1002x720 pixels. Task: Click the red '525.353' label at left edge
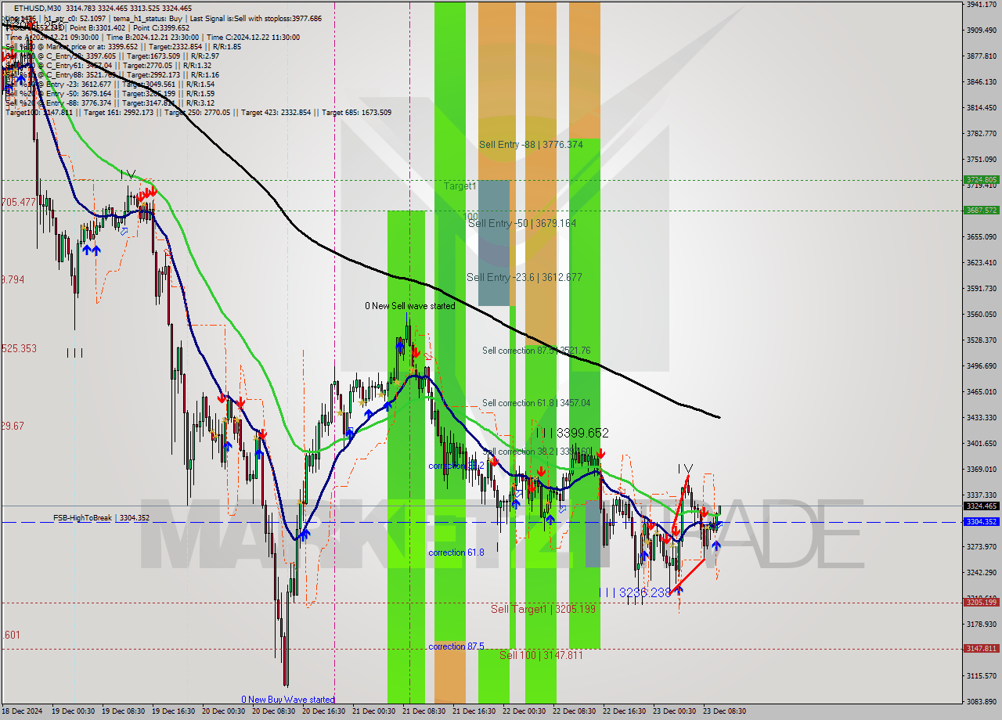(19, 348)
